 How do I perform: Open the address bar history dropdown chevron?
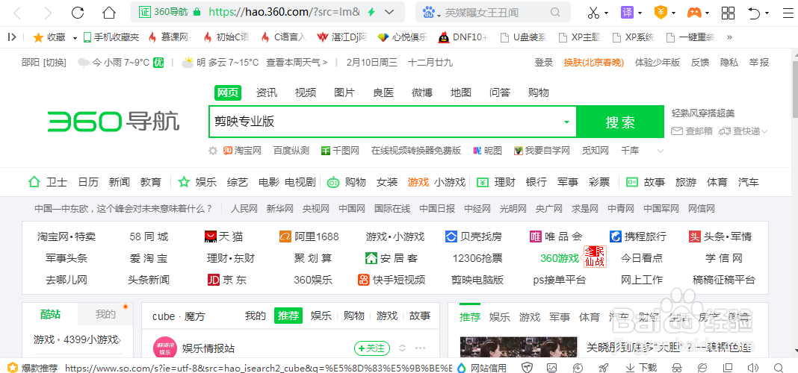[389, 12]
